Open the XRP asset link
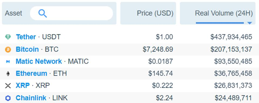The width and height of the screenshot is (259, 103). (x=23, y=86)
